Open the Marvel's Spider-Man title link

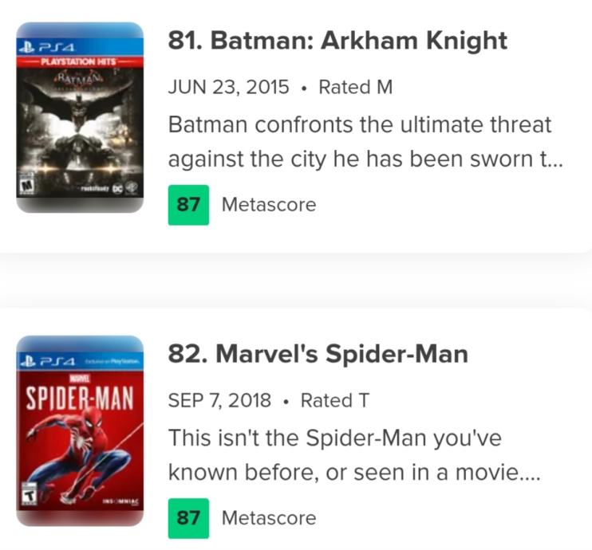click(318, 354)
